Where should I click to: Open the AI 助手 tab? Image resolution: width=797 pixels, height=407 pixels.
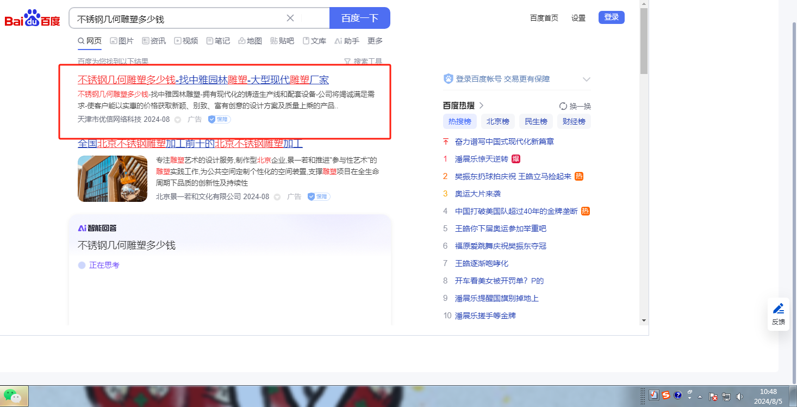click(x=347, y=41)
